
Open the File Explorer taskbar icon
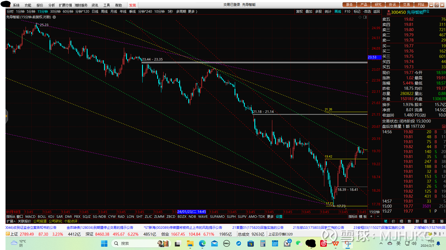pyautogui.click(x=190, y=243)
